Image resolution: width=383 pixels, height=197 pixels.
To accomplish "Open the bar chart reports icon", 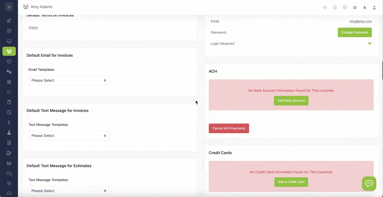I will pos(9,163).
